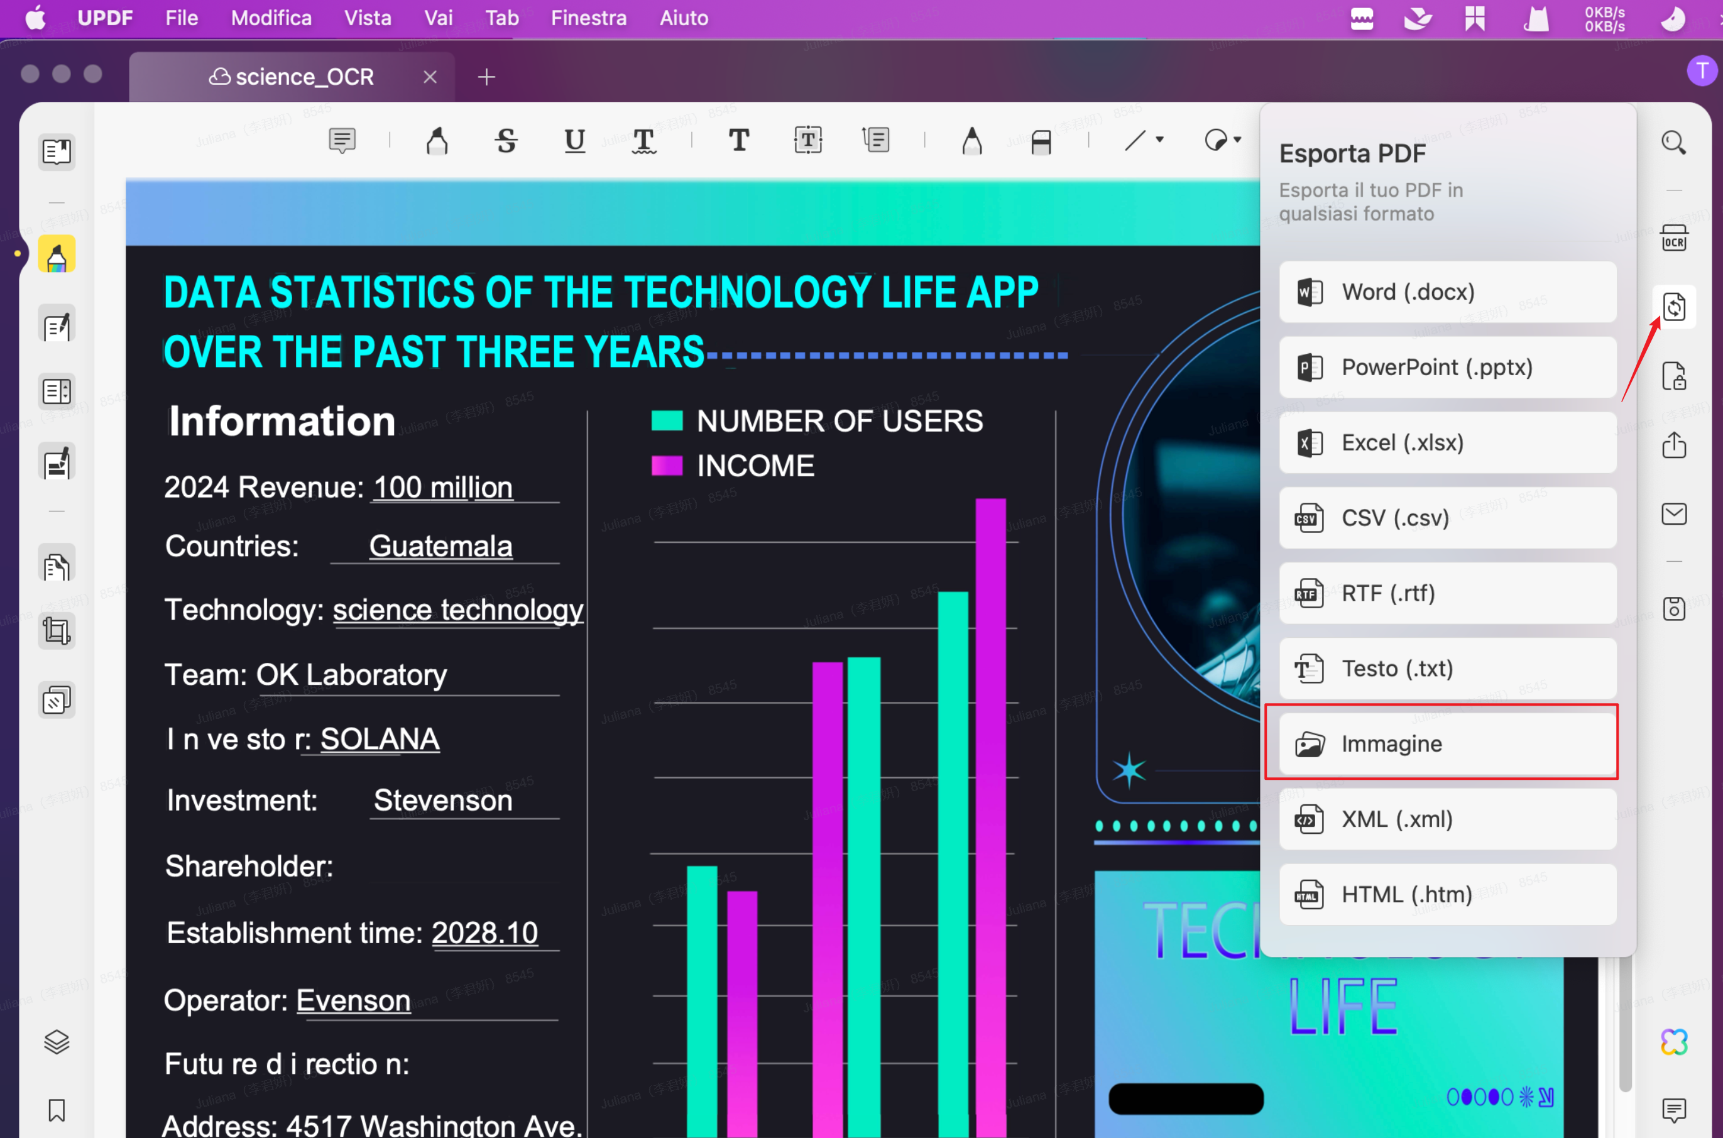Open the Share file icon
This screenshot has width=1723, height=1138.
(x=1673, y=445)
